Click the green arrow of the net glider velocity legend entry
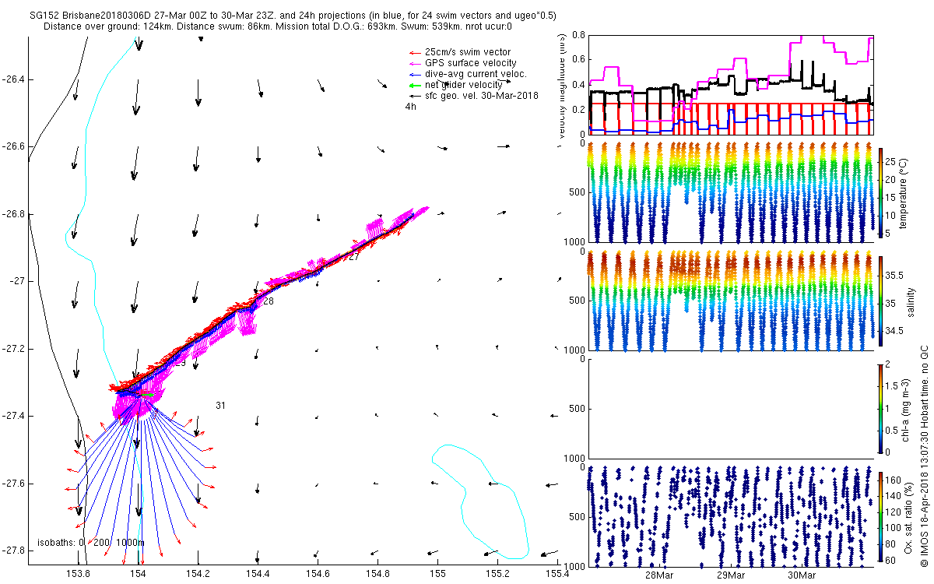The width and height of the screenshot is (934, 584). tap(415, 85)
